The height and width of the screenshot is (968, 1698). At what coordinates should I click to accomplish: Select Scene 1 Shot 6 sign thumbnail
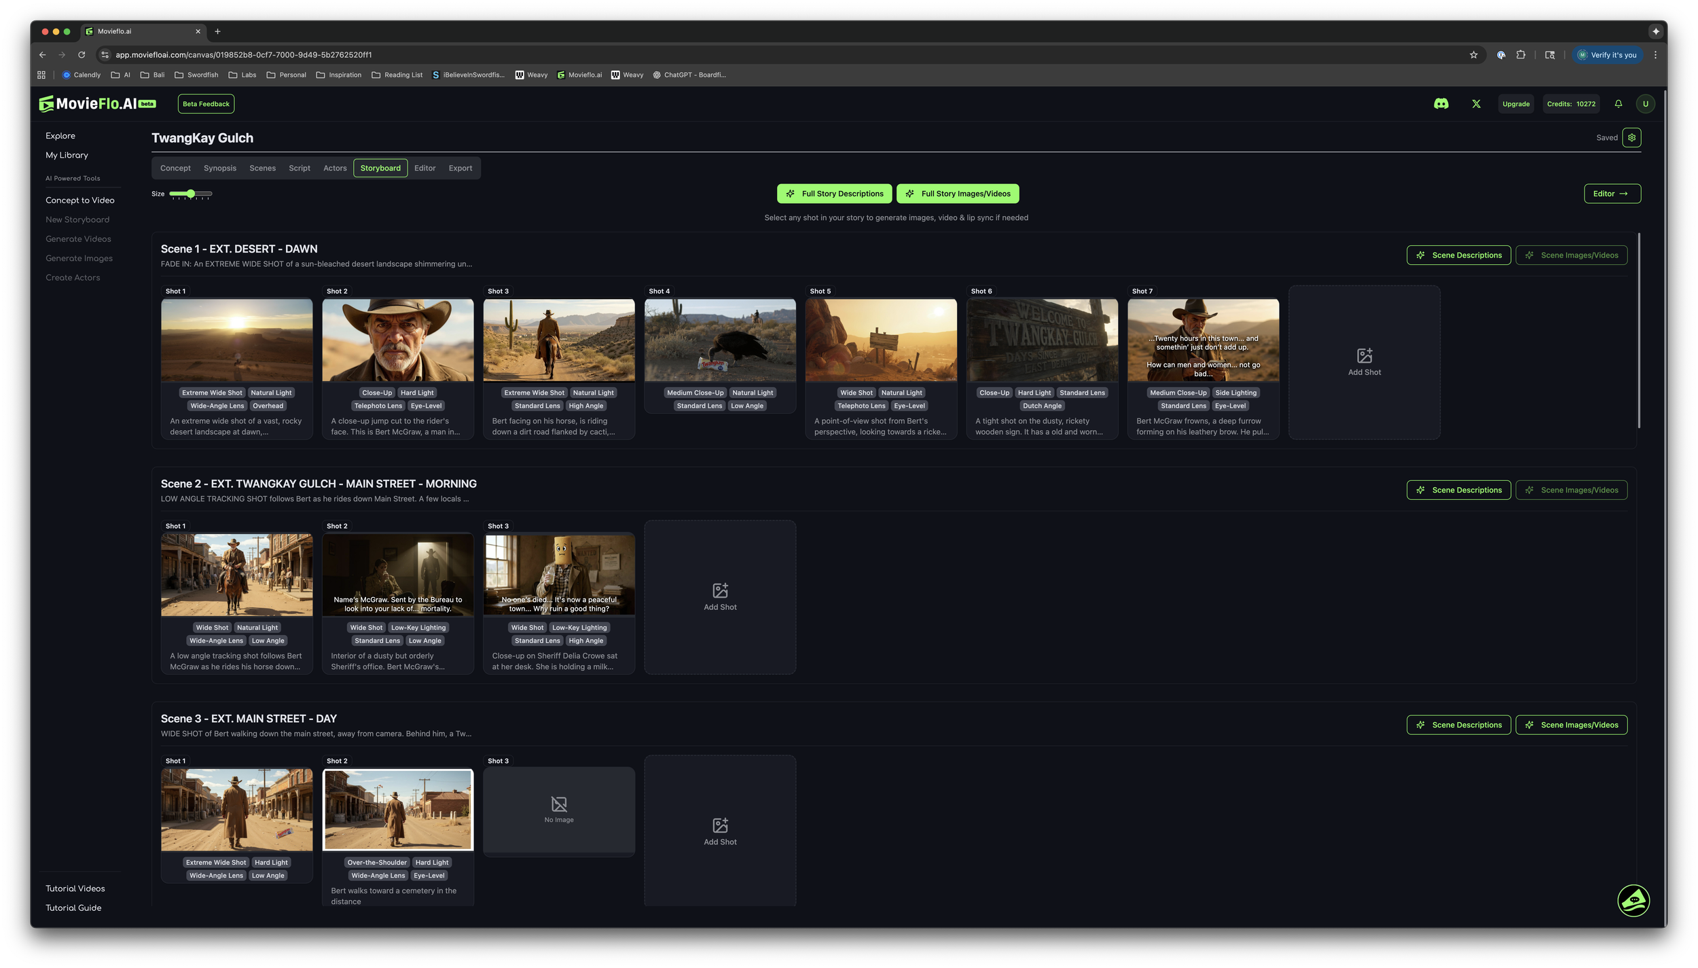click(1041, 340)
